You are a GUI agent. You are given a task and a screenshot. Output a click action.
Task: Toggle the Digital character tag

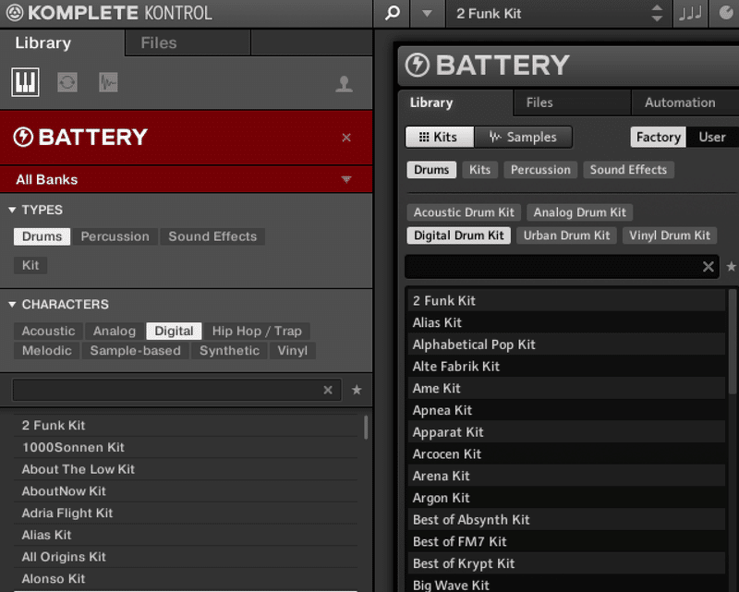(174, 331)
